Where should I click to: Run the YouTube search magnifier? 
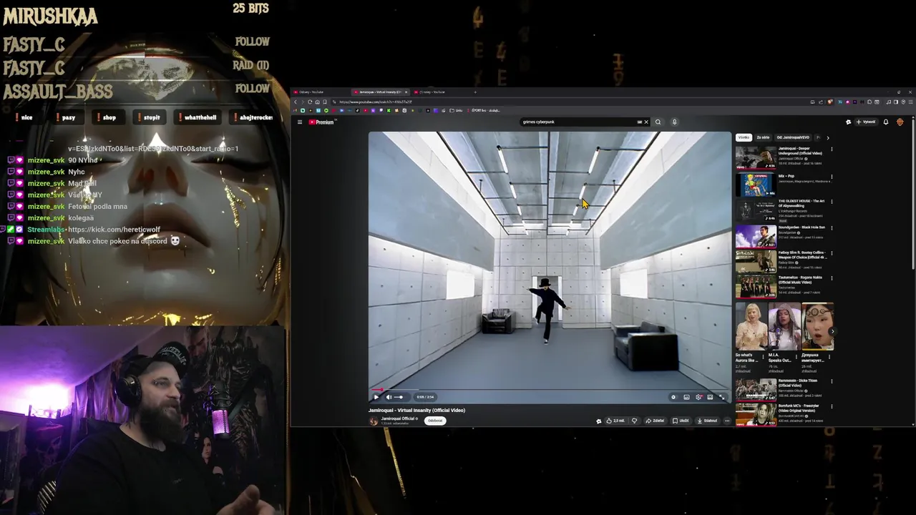pyautogui.click(x=658, y=122)
